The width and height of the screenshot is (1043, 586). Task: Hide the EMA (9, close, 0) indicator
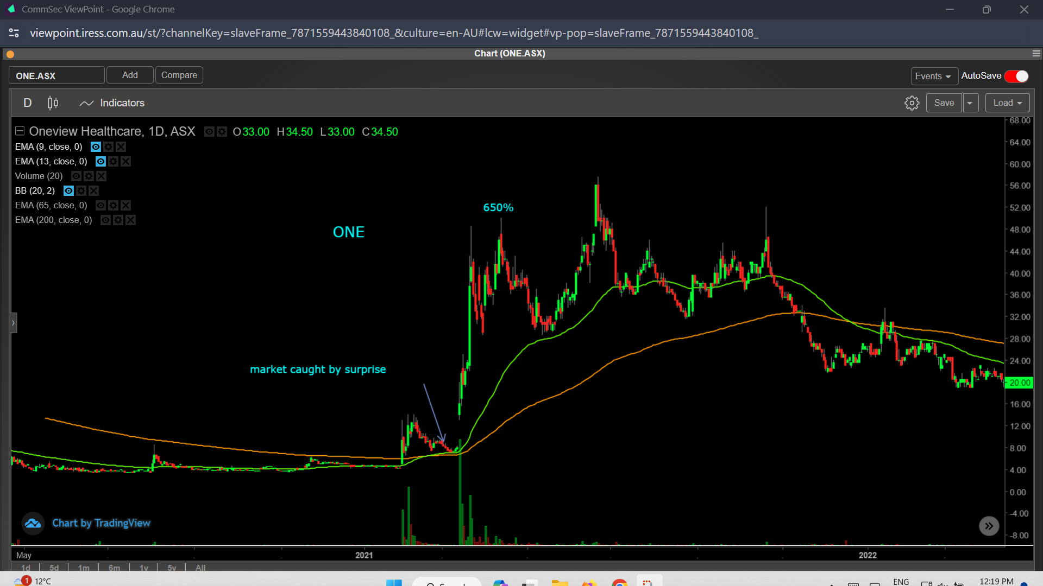(96, 146)
